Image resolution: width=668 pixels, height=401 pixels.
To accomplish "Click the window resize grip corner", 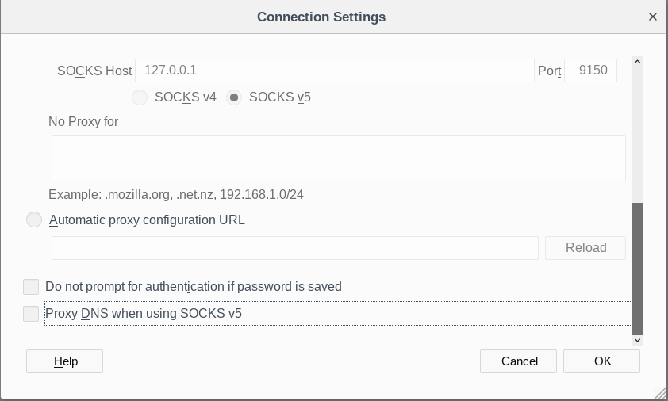I will pos(660,393).
